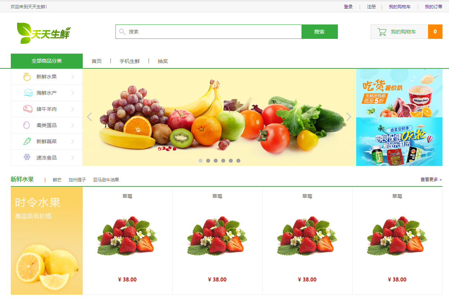The image size is (449, 303).
Task: Go to first carousel slide dot
Action: (200, 161)
